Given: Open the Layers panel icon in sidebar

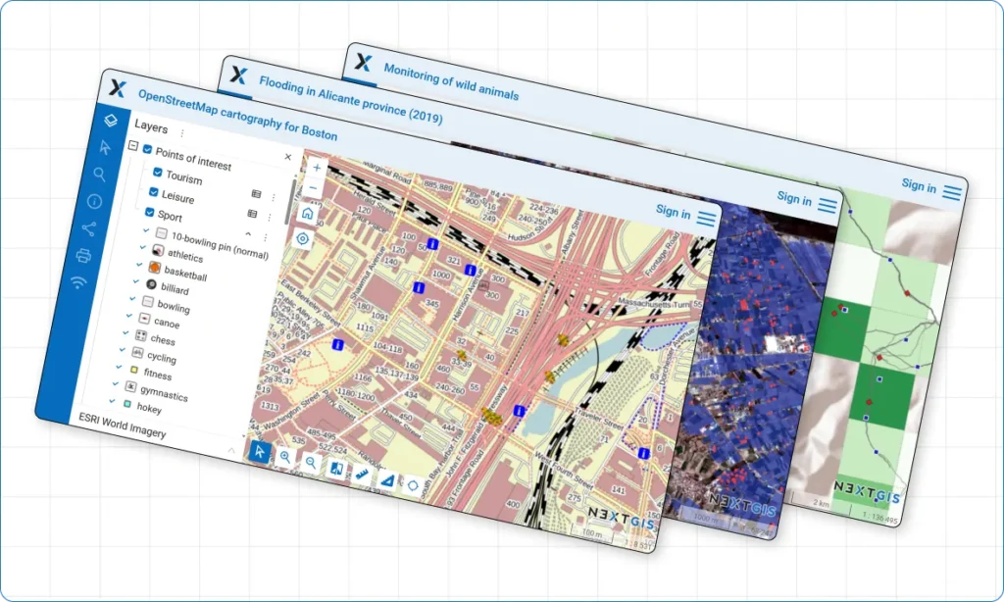Looking at the screenshot, I should coord(112,120).
